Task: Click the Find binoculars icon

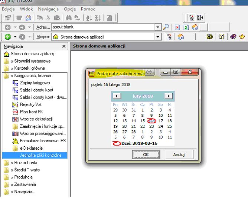Action: (68, 18)
